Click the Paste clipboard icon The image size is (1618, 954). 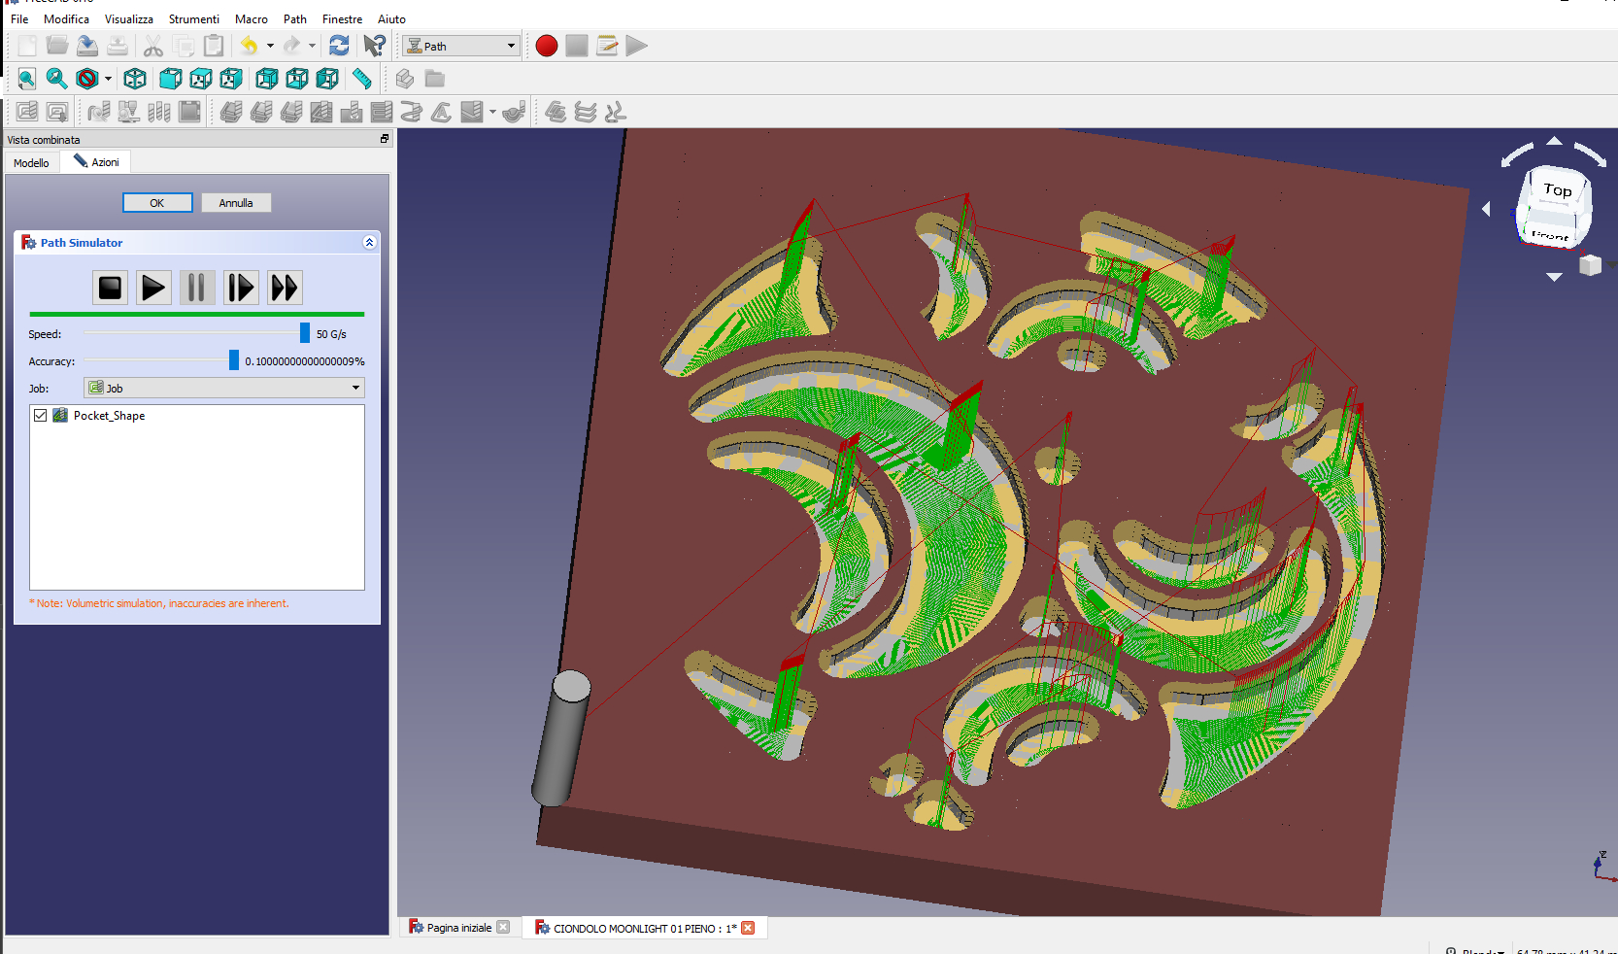click(x=214, y=46)
